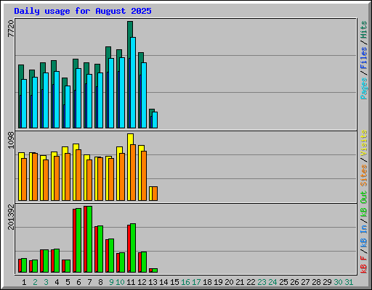Click day 12 on the x-axis
This screenshot has height=290, width=372.
[x=142, y=282]
